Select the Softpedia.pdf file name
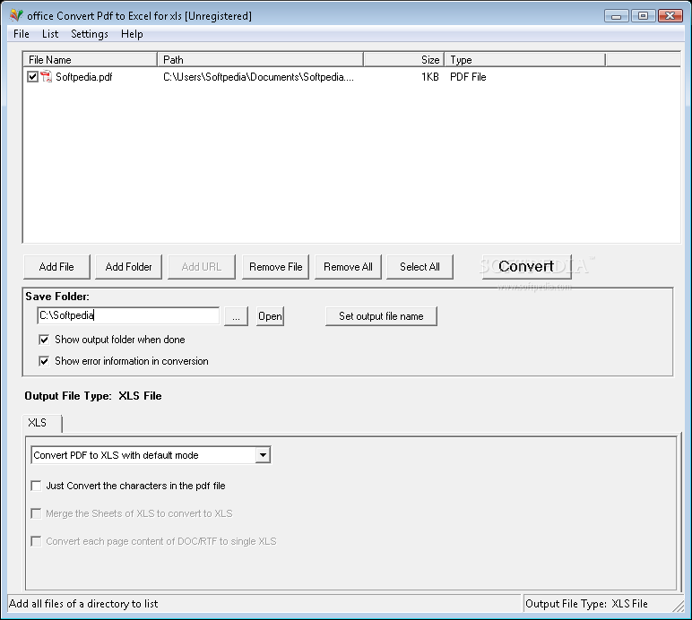692x620 pixels. (84, 77)
